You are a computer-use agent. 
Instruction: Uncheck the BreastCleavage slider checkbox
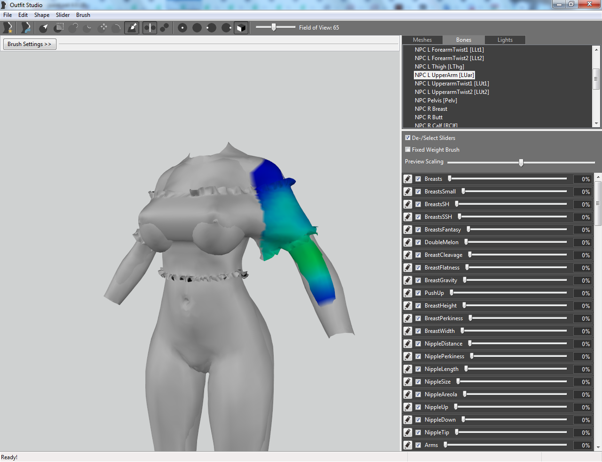(418, 255)
